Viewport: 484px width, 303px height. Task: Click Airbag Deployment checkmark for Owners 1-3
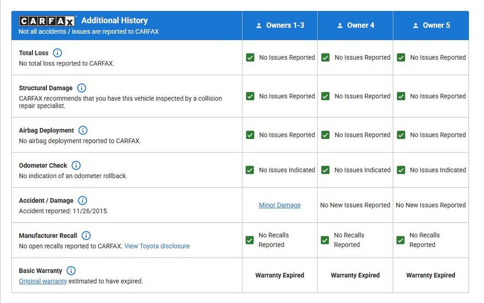pyautogui.click(x=251, y=135)
